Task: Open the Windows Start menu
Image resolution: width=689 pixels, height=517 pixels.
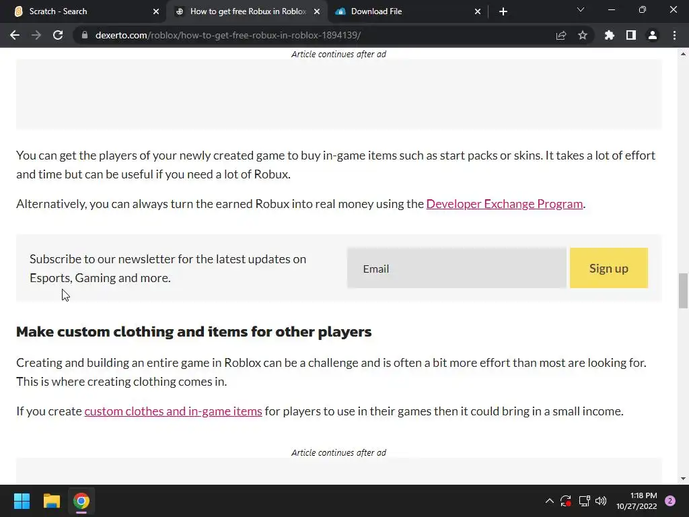Action: pos(22,501)
